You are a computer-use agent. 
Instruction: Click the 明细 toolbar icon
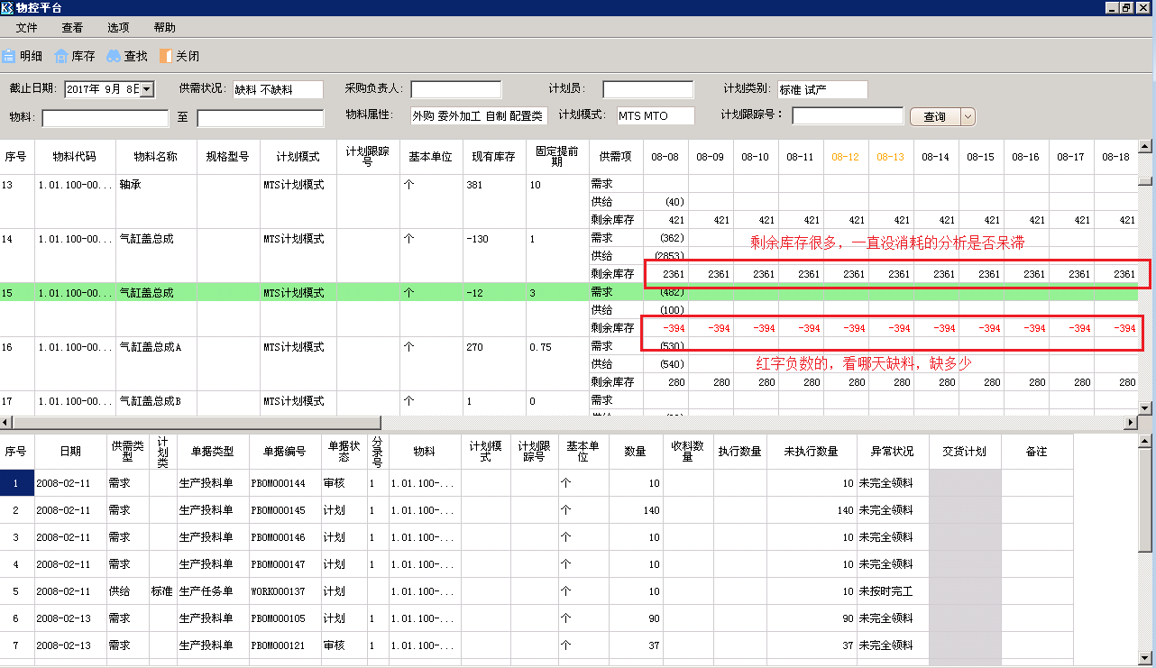coord(9,56)
